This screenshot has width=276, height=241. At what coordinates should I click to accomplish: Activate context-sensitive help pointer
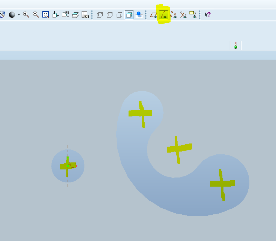point(208,14)
